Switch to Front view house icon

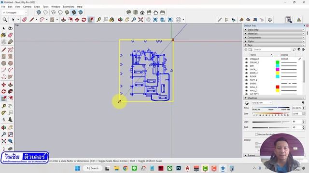point(142,12)
